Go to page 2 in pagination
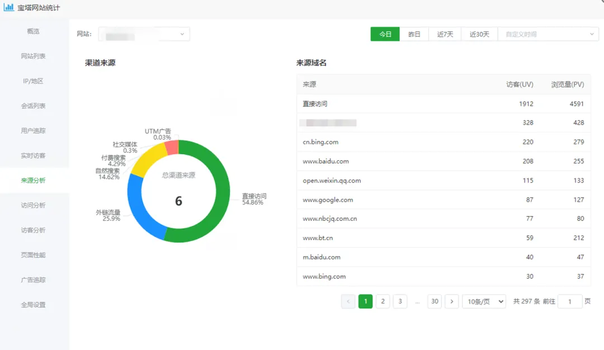Viewport: 604px width, 350px height. click(x=383, y=301)
